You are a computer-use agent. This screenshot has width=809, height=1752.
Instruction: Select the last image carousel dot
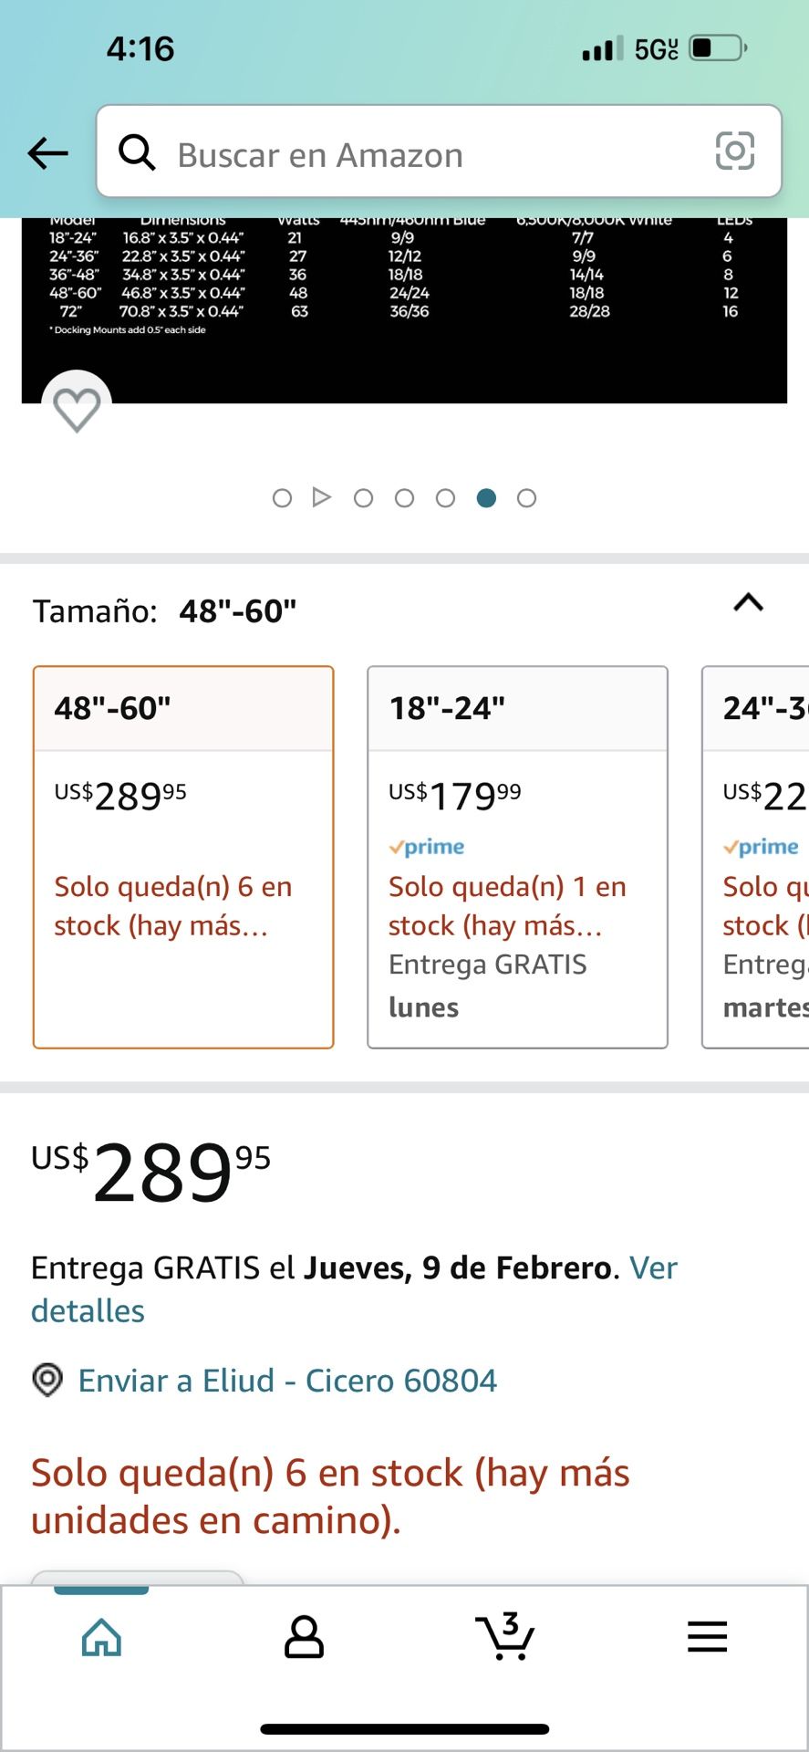[526, 498]
